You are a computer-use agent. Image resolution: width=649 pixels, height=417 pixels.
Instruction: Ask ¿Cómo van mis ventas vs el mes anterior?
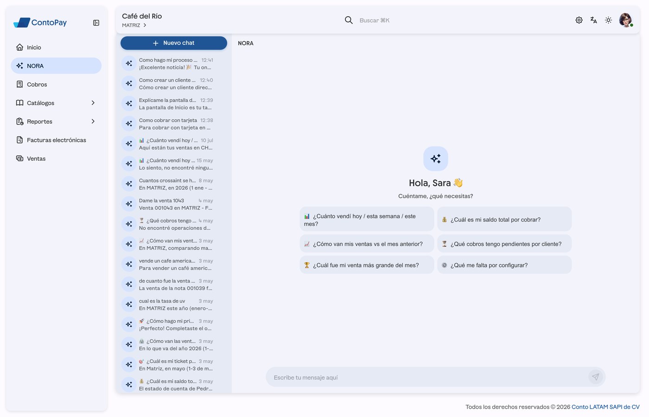tap(367, 244)
